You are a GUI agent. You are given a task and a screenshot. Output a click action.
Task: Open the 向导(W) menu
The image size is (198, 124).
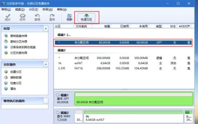coord(47,10)
